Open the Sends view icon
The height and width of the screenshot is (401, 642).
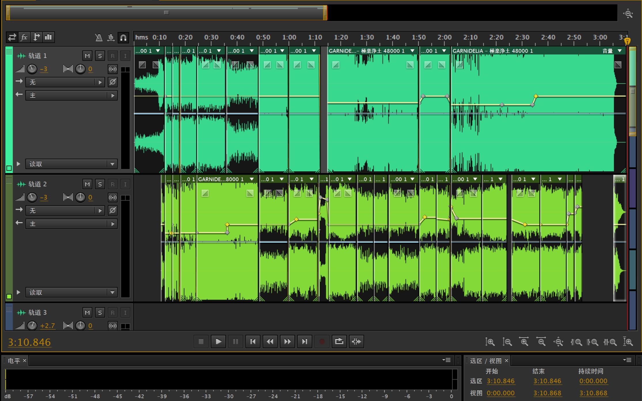click(x=36, y=37)
